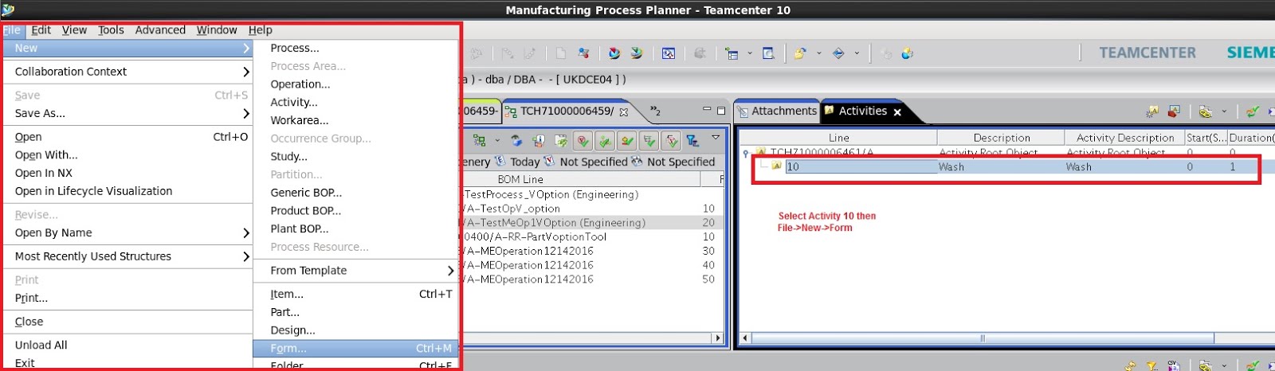Image resolution: width=1275 pixels, height=371 pixels.
Task: Switch to the Attachments tab
Action: (x=777, y=111)
